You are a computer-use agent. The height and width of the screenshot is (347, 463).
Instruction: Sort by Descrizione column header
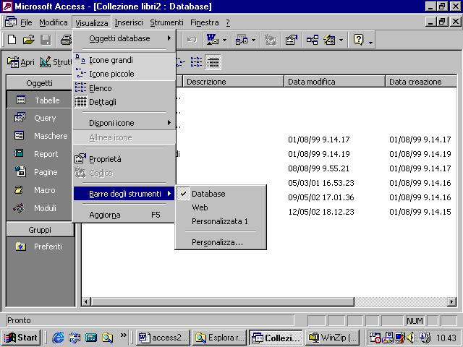[233, 82]
